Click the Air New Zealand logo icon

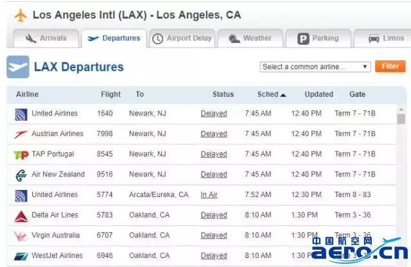tap(21, 175)
